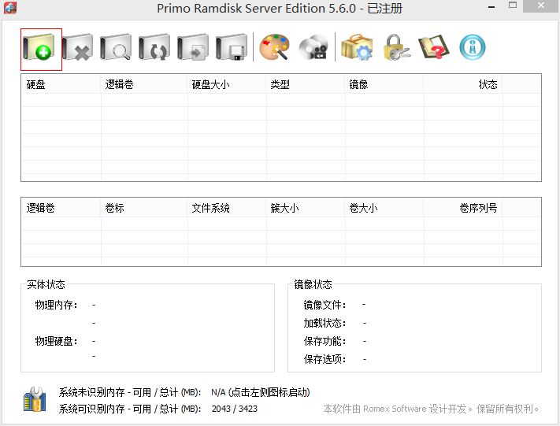Click the 保存选项 label
Screen dimensions: 560x426
click(x=325, y=359)
